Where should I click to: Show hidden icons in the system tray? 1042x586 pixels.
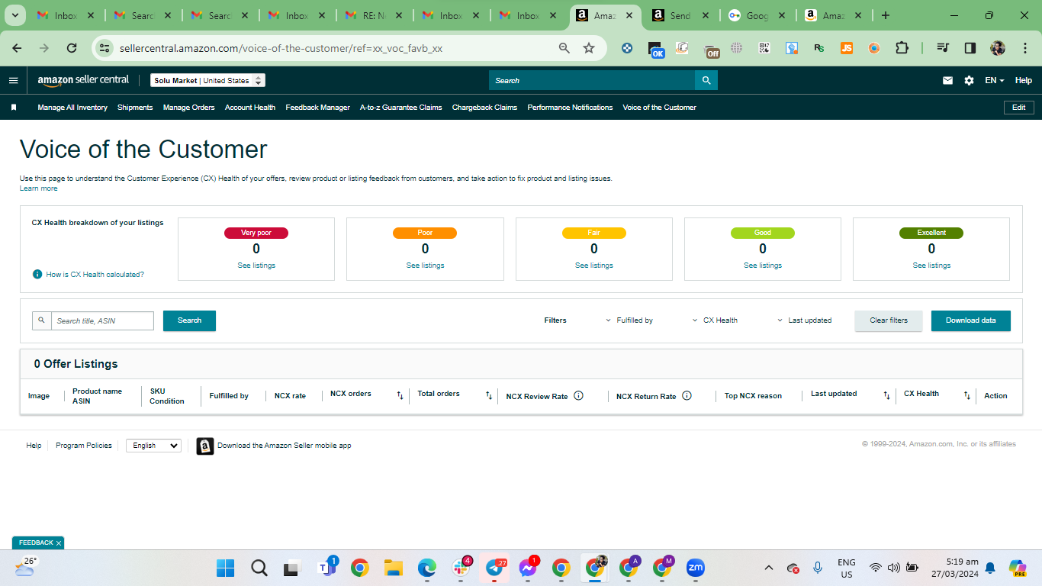pyautogui.click(x=769, y=568)
